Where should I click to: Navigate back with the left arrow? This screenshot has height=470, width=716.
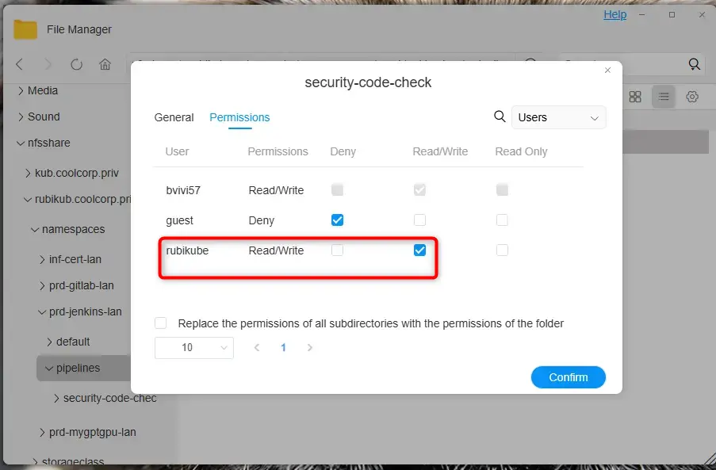[20, 65]
